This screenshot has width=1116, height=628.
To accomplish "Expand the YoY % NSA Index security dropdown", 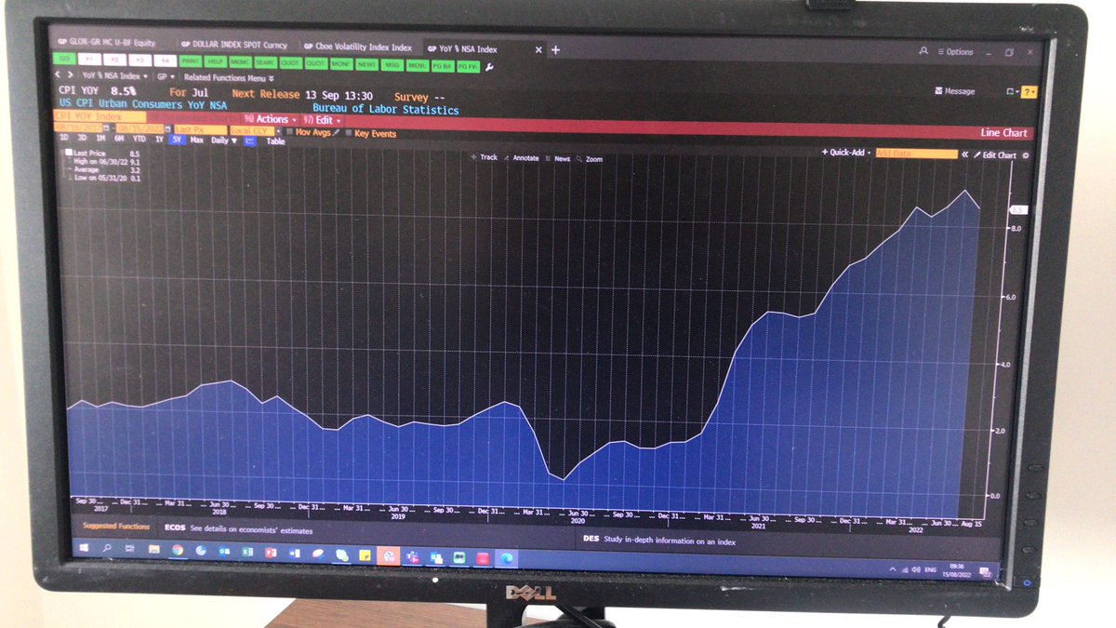I will pyautogui.click(x=115, y=76).
